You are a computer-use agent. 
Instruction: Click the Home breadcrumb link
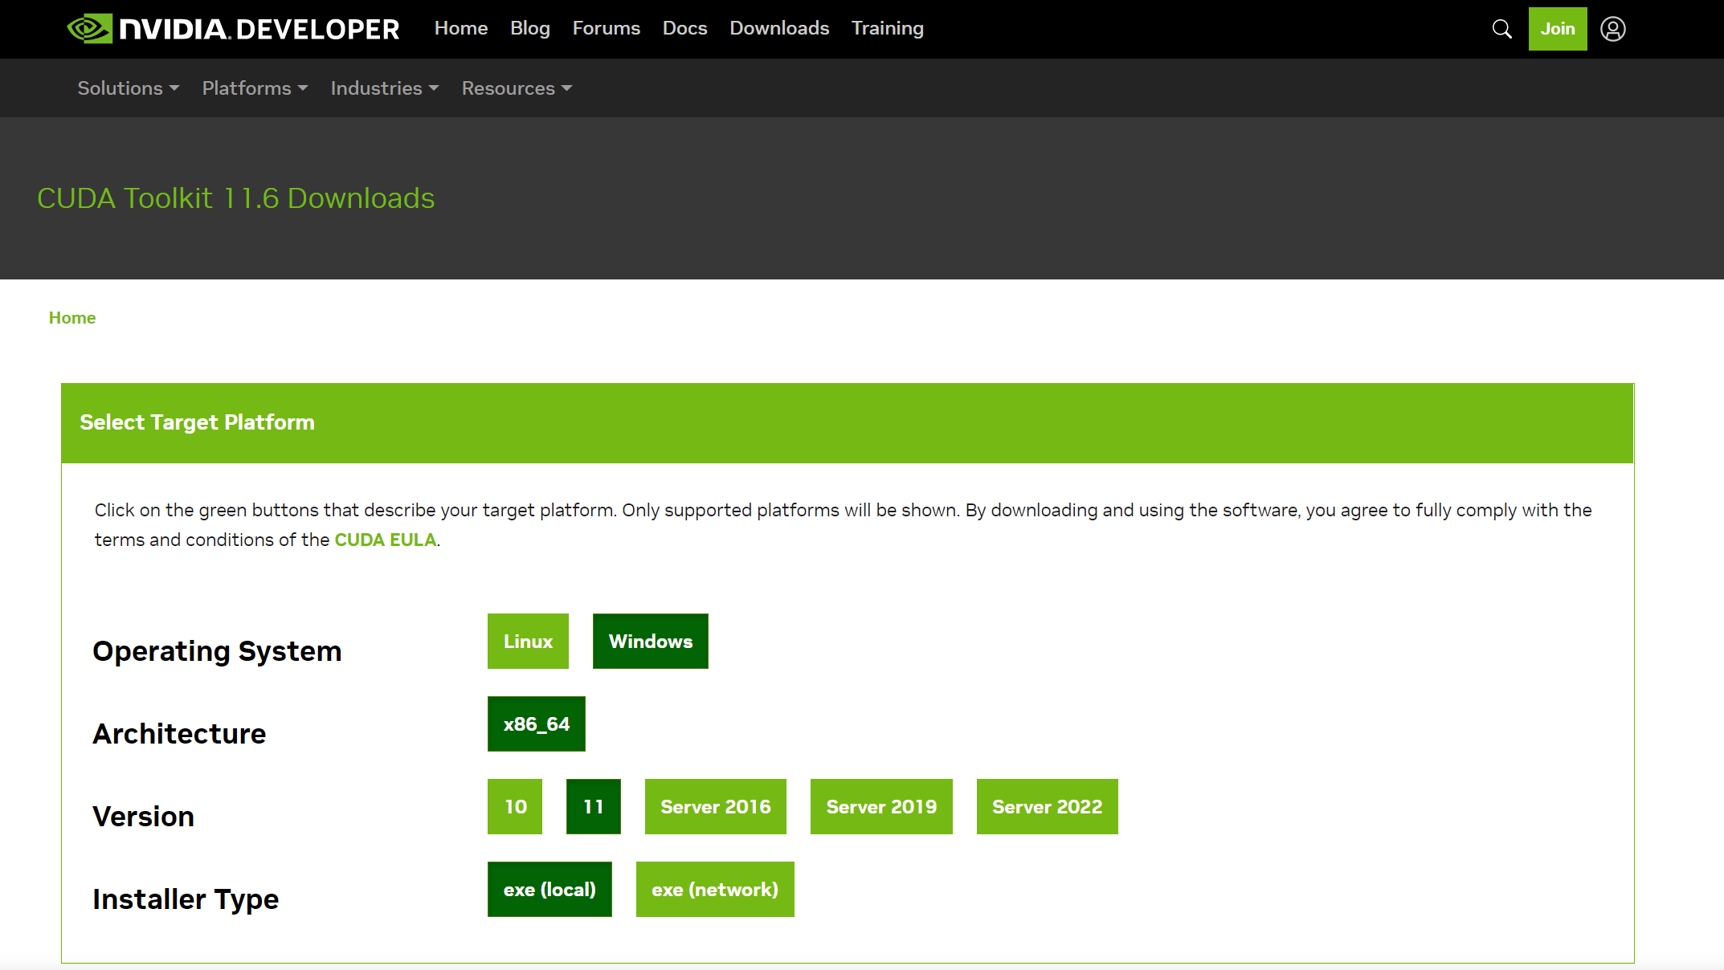(72, 318)
